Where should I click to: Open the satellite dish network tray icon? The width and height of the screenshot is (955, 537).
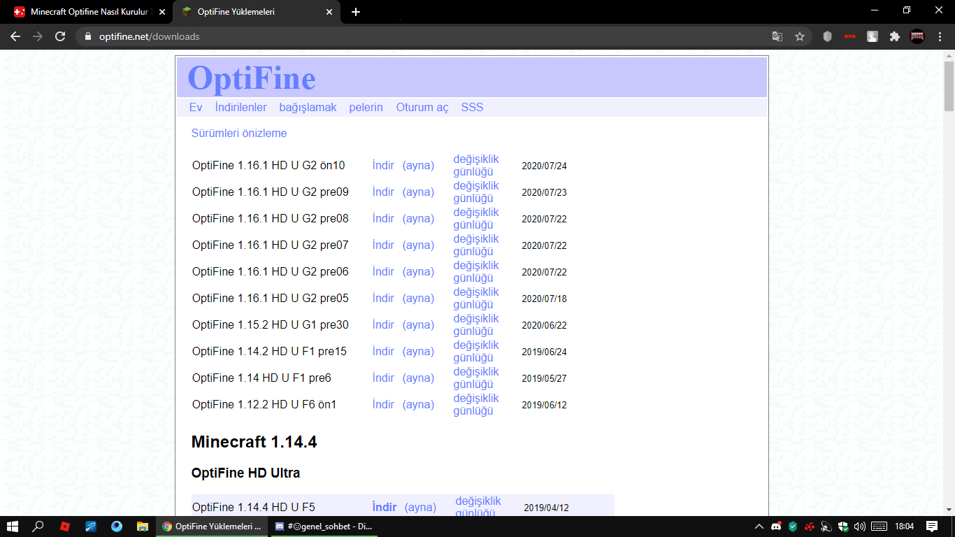[x=826, y=527]
